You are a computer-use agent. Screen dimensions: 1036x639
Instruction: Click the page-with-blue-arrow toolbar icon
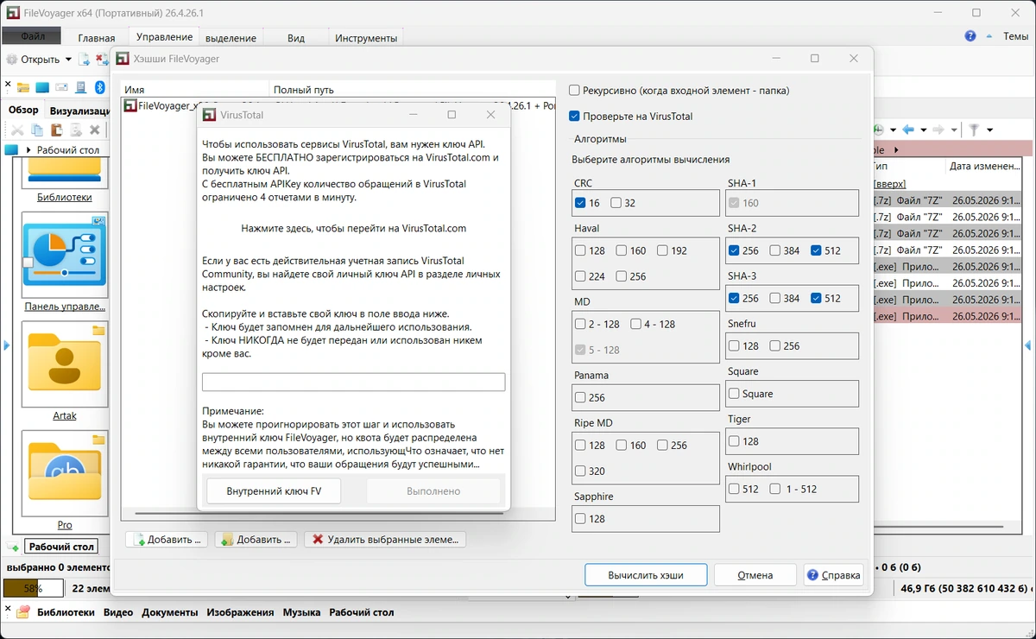click(85, 60)
